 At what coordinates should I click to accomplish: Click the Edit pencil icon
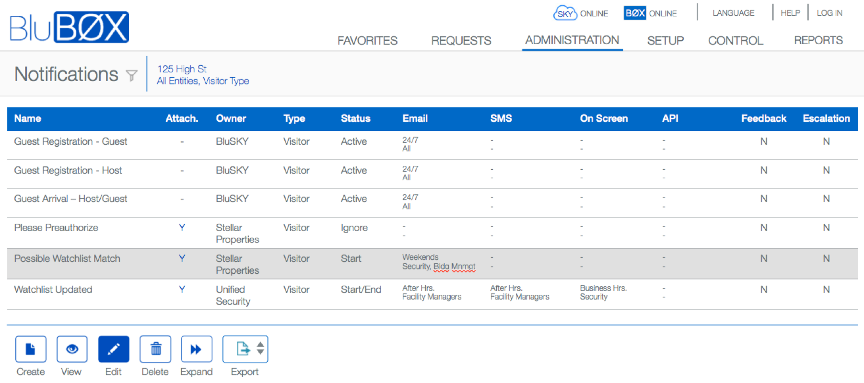[114, 349]
